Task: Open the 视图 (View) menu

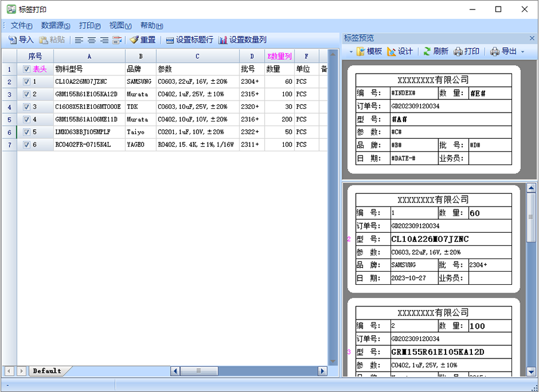Action: point(120,26)
